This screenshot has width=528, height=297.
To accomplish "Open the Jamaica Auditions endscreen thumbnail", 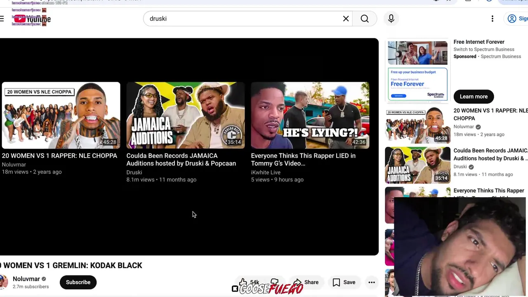I will pyautogui.click(x=186, y=115).
